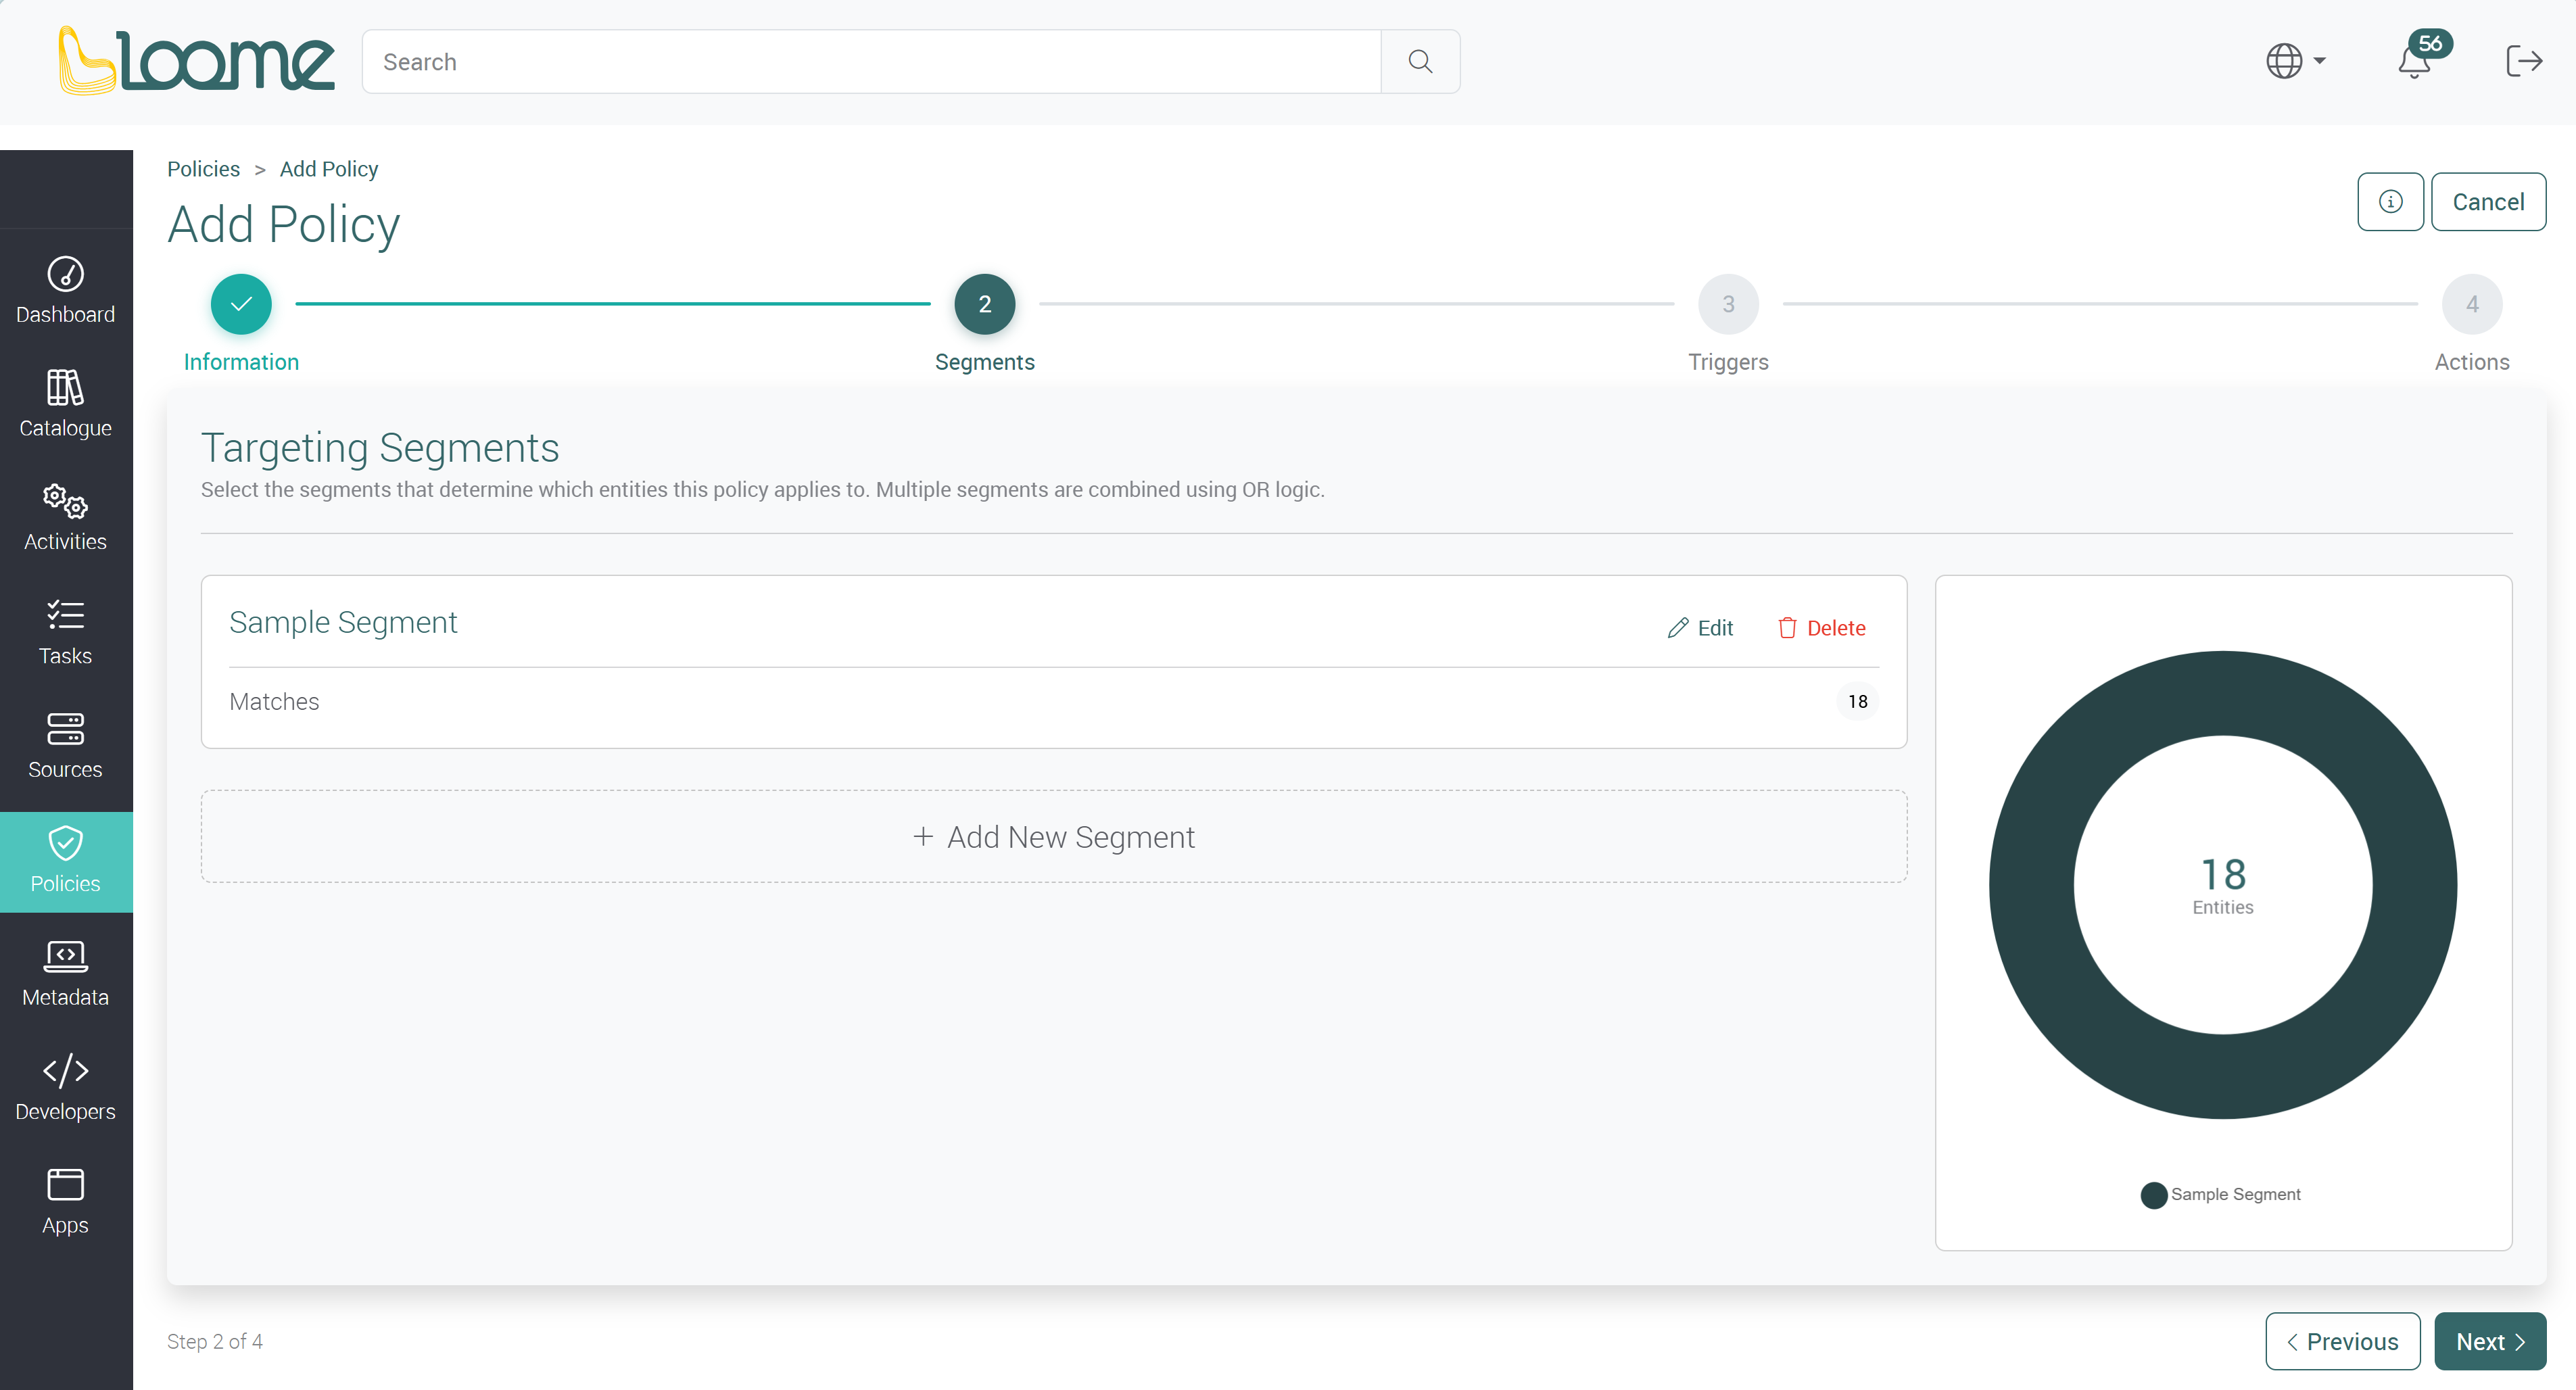Proceed with the Next button
The height and width of the screenshot is (1390, 2576).
click(x=2490, y=1342)
